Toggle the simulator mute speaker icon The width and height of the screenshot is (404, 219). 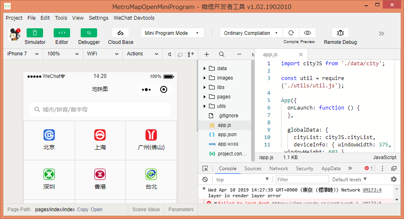[170, 54]
